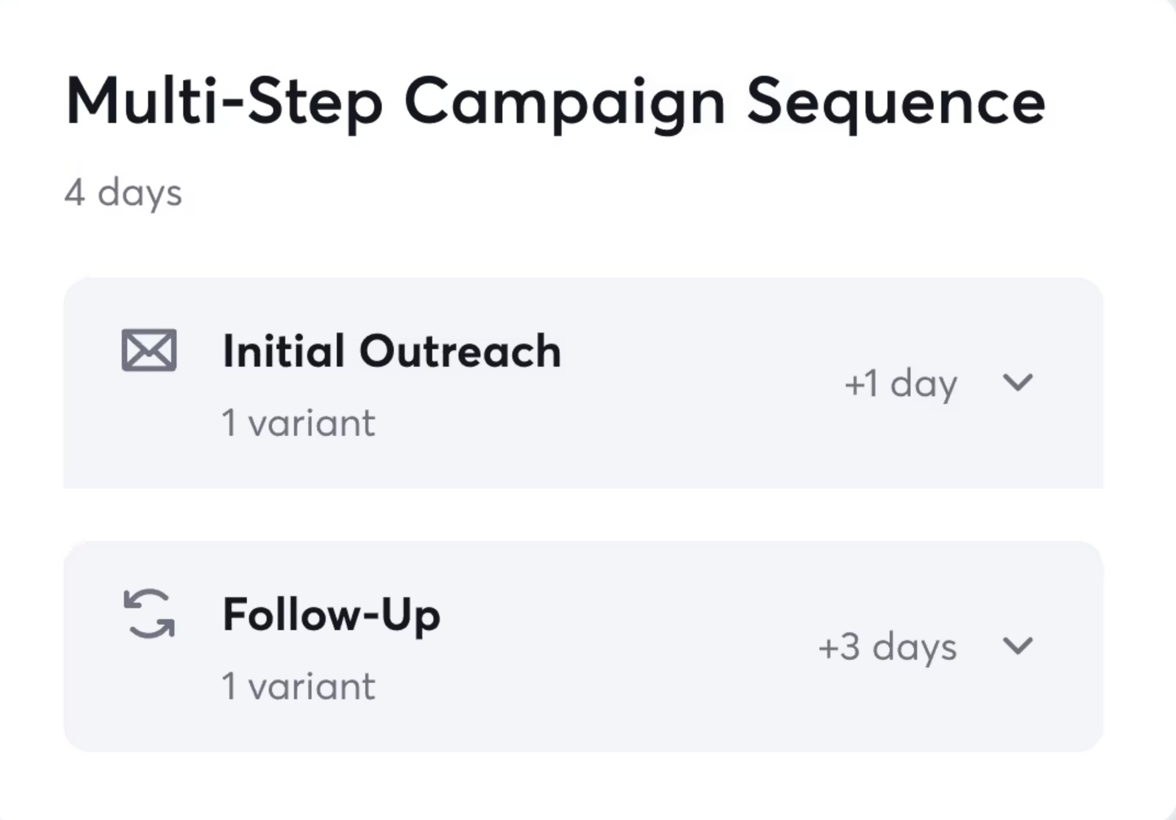Select the Initial Outreach step title
1176x820 pixels.
pos(392,351)
